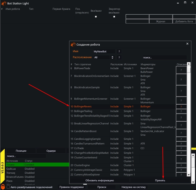Click the help icon next to Расположение
This screenshot has height=190, width=196.
click(119, 57)
